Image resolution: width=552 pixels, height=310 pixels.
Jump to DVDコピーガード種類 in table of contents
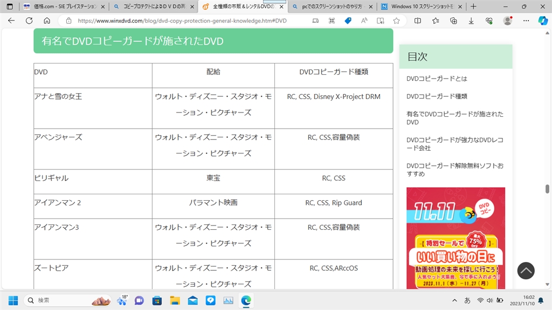437,96
